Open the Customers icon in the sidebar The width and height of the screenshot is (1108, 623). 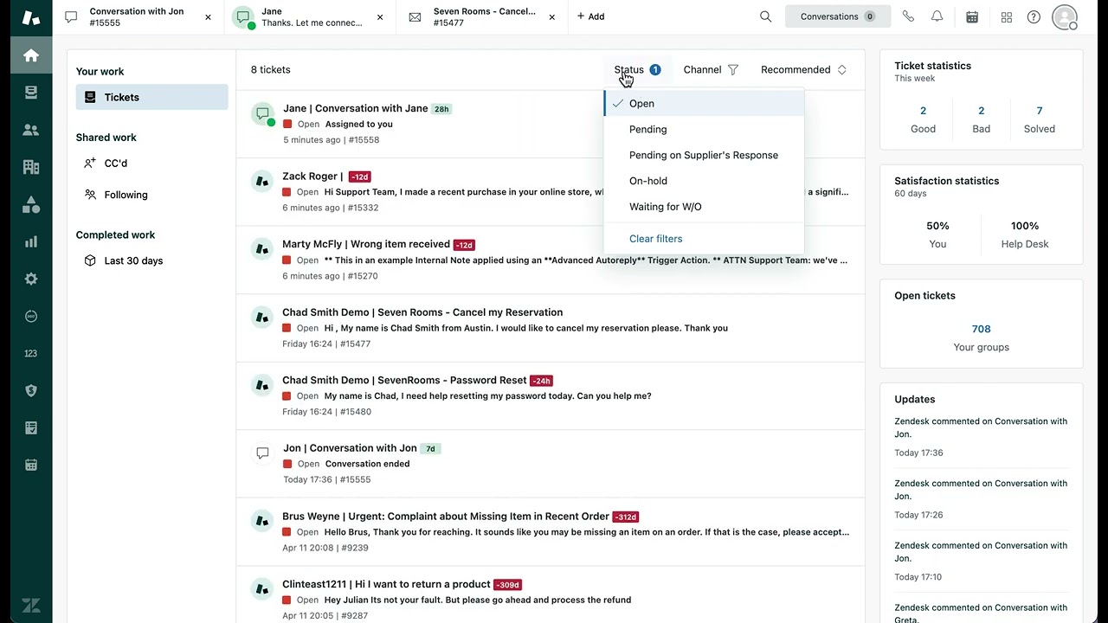tap(31, 130)
